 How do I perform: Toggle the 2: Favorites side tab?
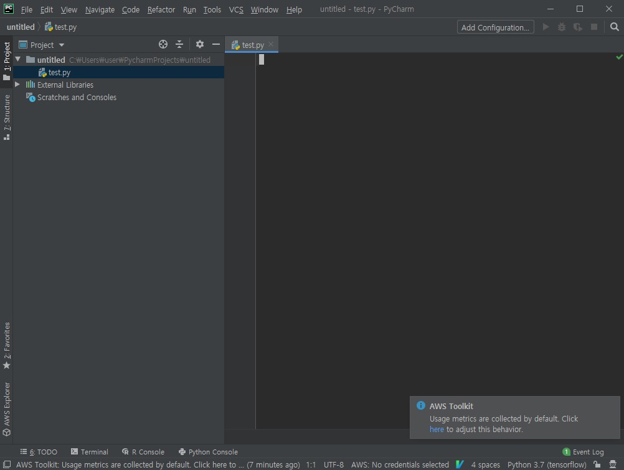[x=7, y=346]
